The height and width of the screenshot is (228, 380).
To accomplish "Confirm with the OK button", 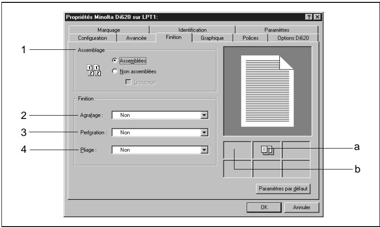I will 264,207.
